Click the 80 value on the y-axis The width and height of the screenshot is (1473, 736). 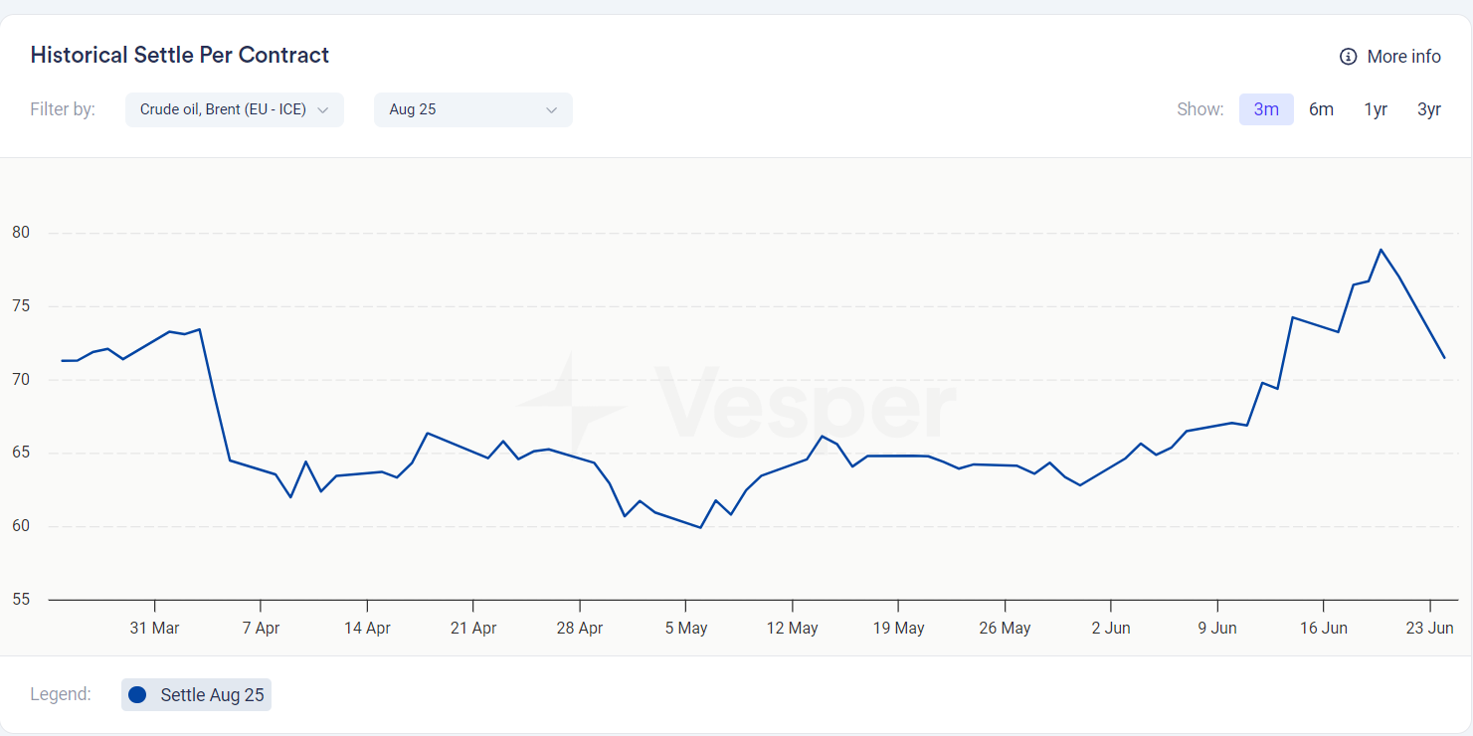coord(21,233)
